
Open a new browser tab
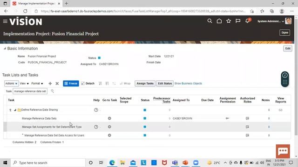click(x=66, y=3)
